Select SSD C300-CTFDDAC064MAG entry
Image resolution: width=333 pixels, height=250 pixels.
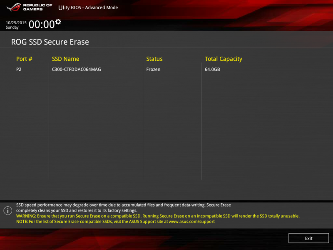(x=77, y=69)
